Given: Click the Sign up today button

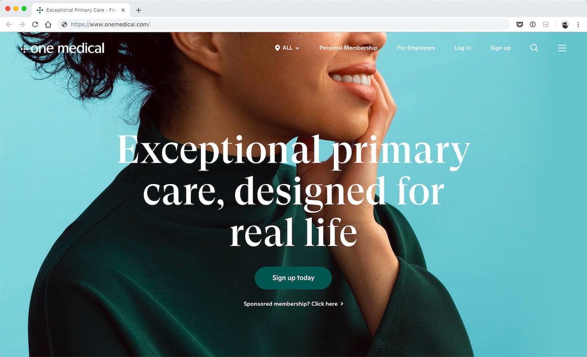Looking at the screenshot, I should pyautogui.click(x=293, y=278).
